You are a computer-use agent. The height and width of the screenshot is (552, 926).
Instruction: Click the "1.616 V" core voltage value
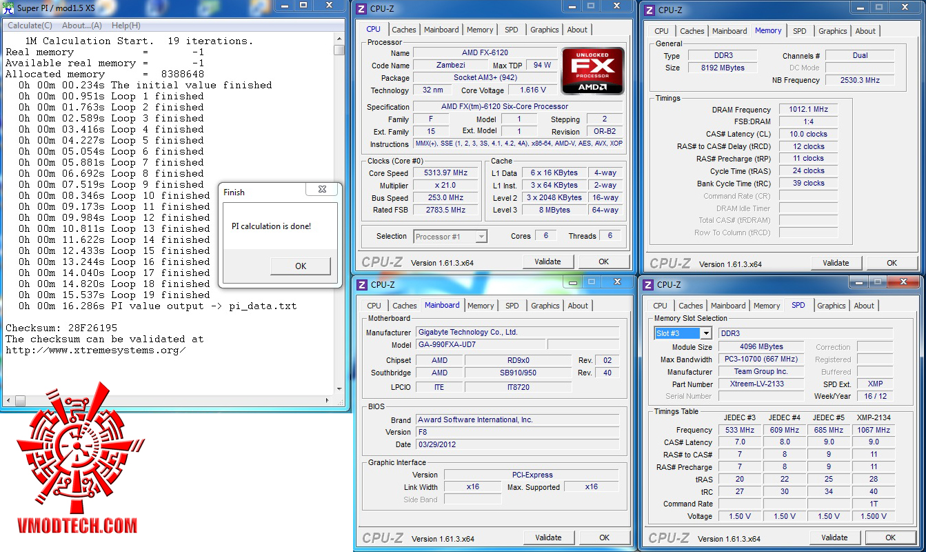(532, 90)
